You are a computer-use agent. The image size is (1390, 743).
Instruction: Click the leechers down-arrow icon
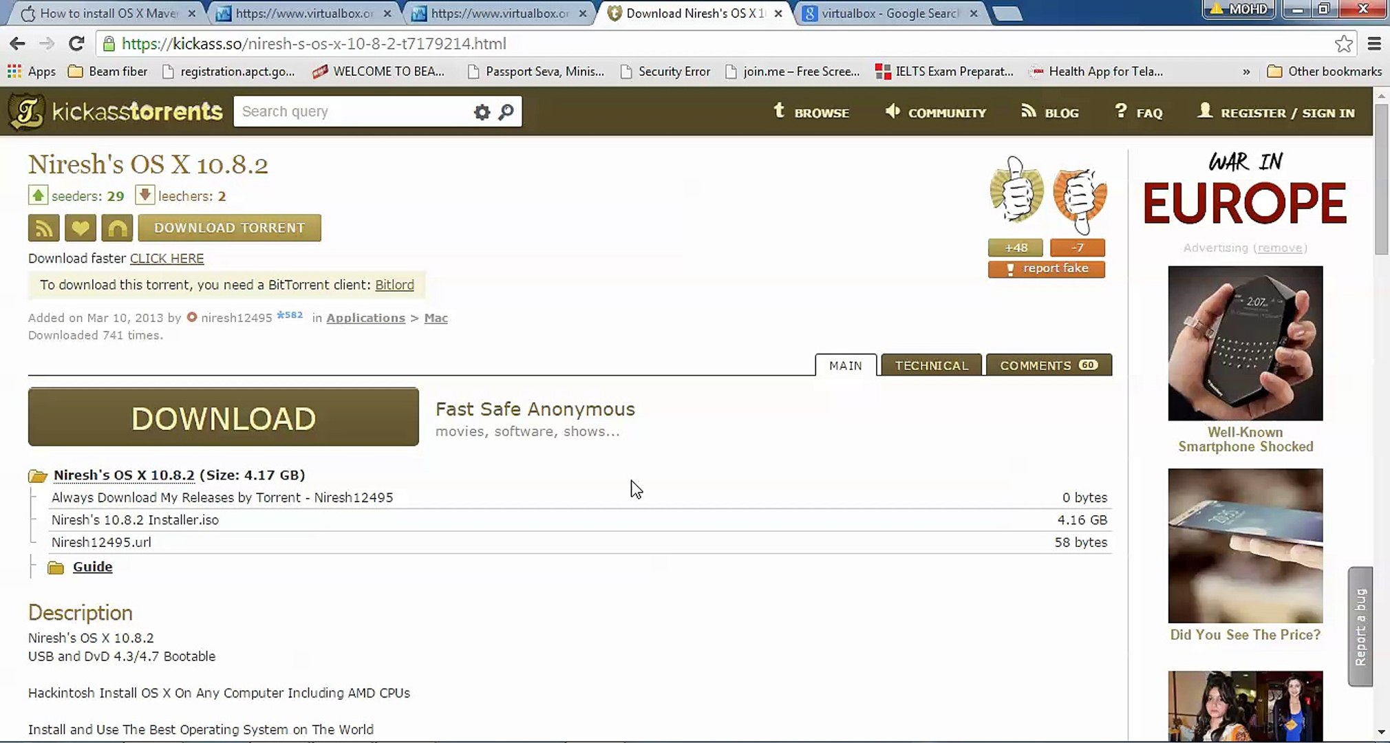point(145,195)
